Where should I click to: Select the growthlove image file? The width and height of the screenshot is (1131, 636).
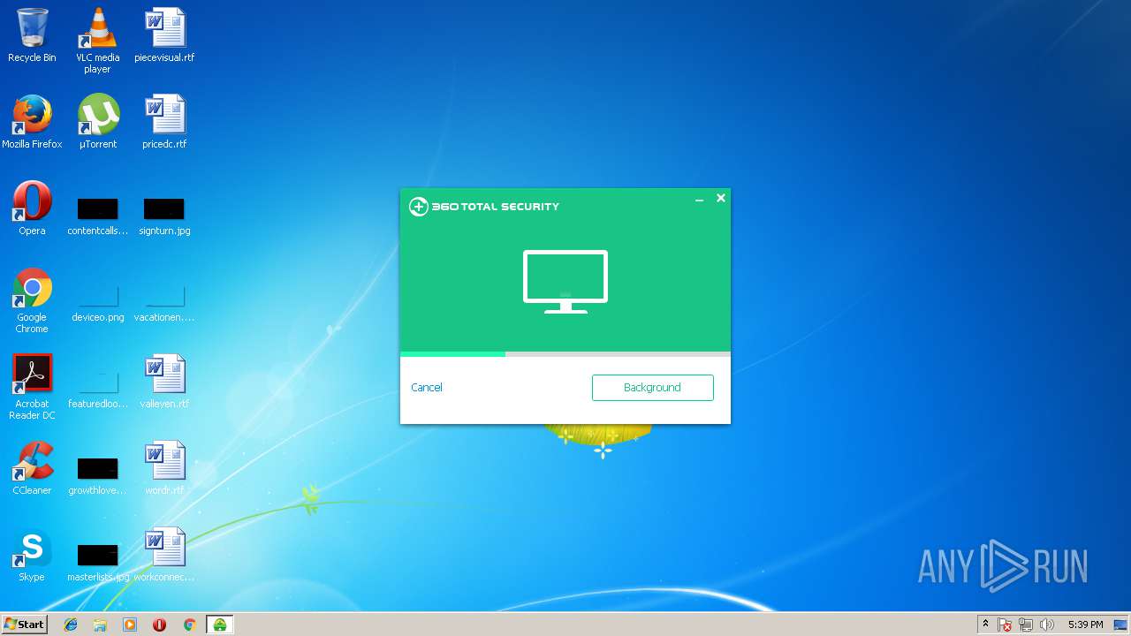(x=97, y=476)
